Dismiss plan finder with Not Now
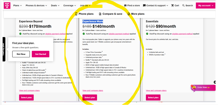218x105 pixels. coord(21,54)
